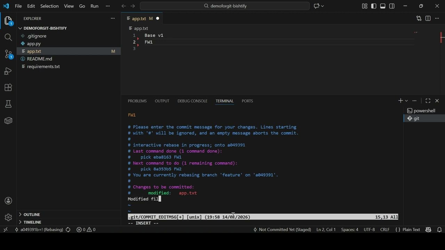445x250 pixels.
Task: Open the File menu
Action: (x=18, y=6)
